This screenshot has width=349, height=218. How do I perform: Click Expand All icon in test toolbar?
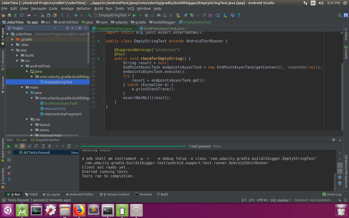43,146
